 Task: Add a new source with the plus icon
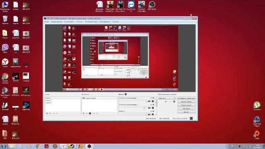coord(84,113)
